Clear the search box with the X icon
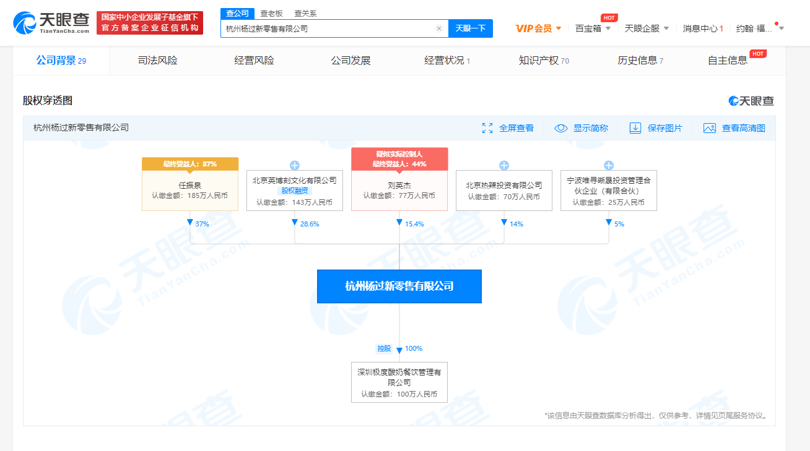 point(439,28)
